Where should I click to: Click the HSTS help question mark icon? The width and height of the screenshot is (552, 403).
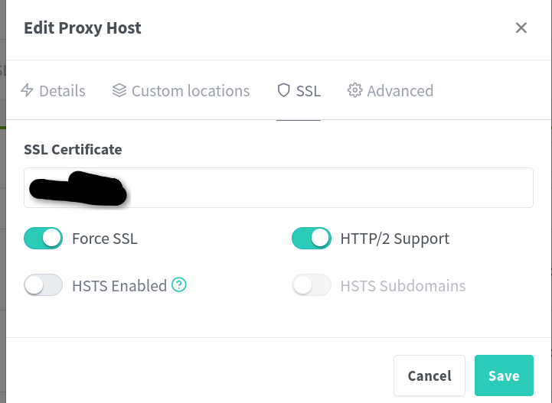[179, 285]
